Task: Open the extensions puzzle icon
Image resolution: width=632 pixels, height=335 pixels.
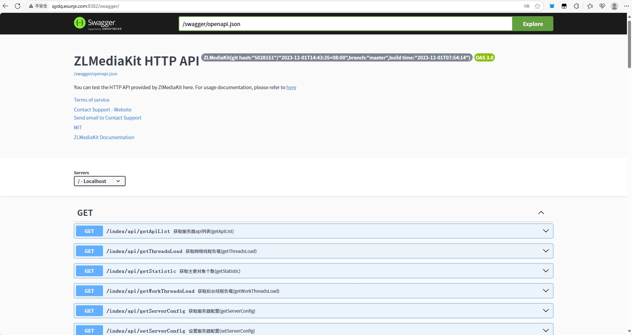Action: pos(576,6)
